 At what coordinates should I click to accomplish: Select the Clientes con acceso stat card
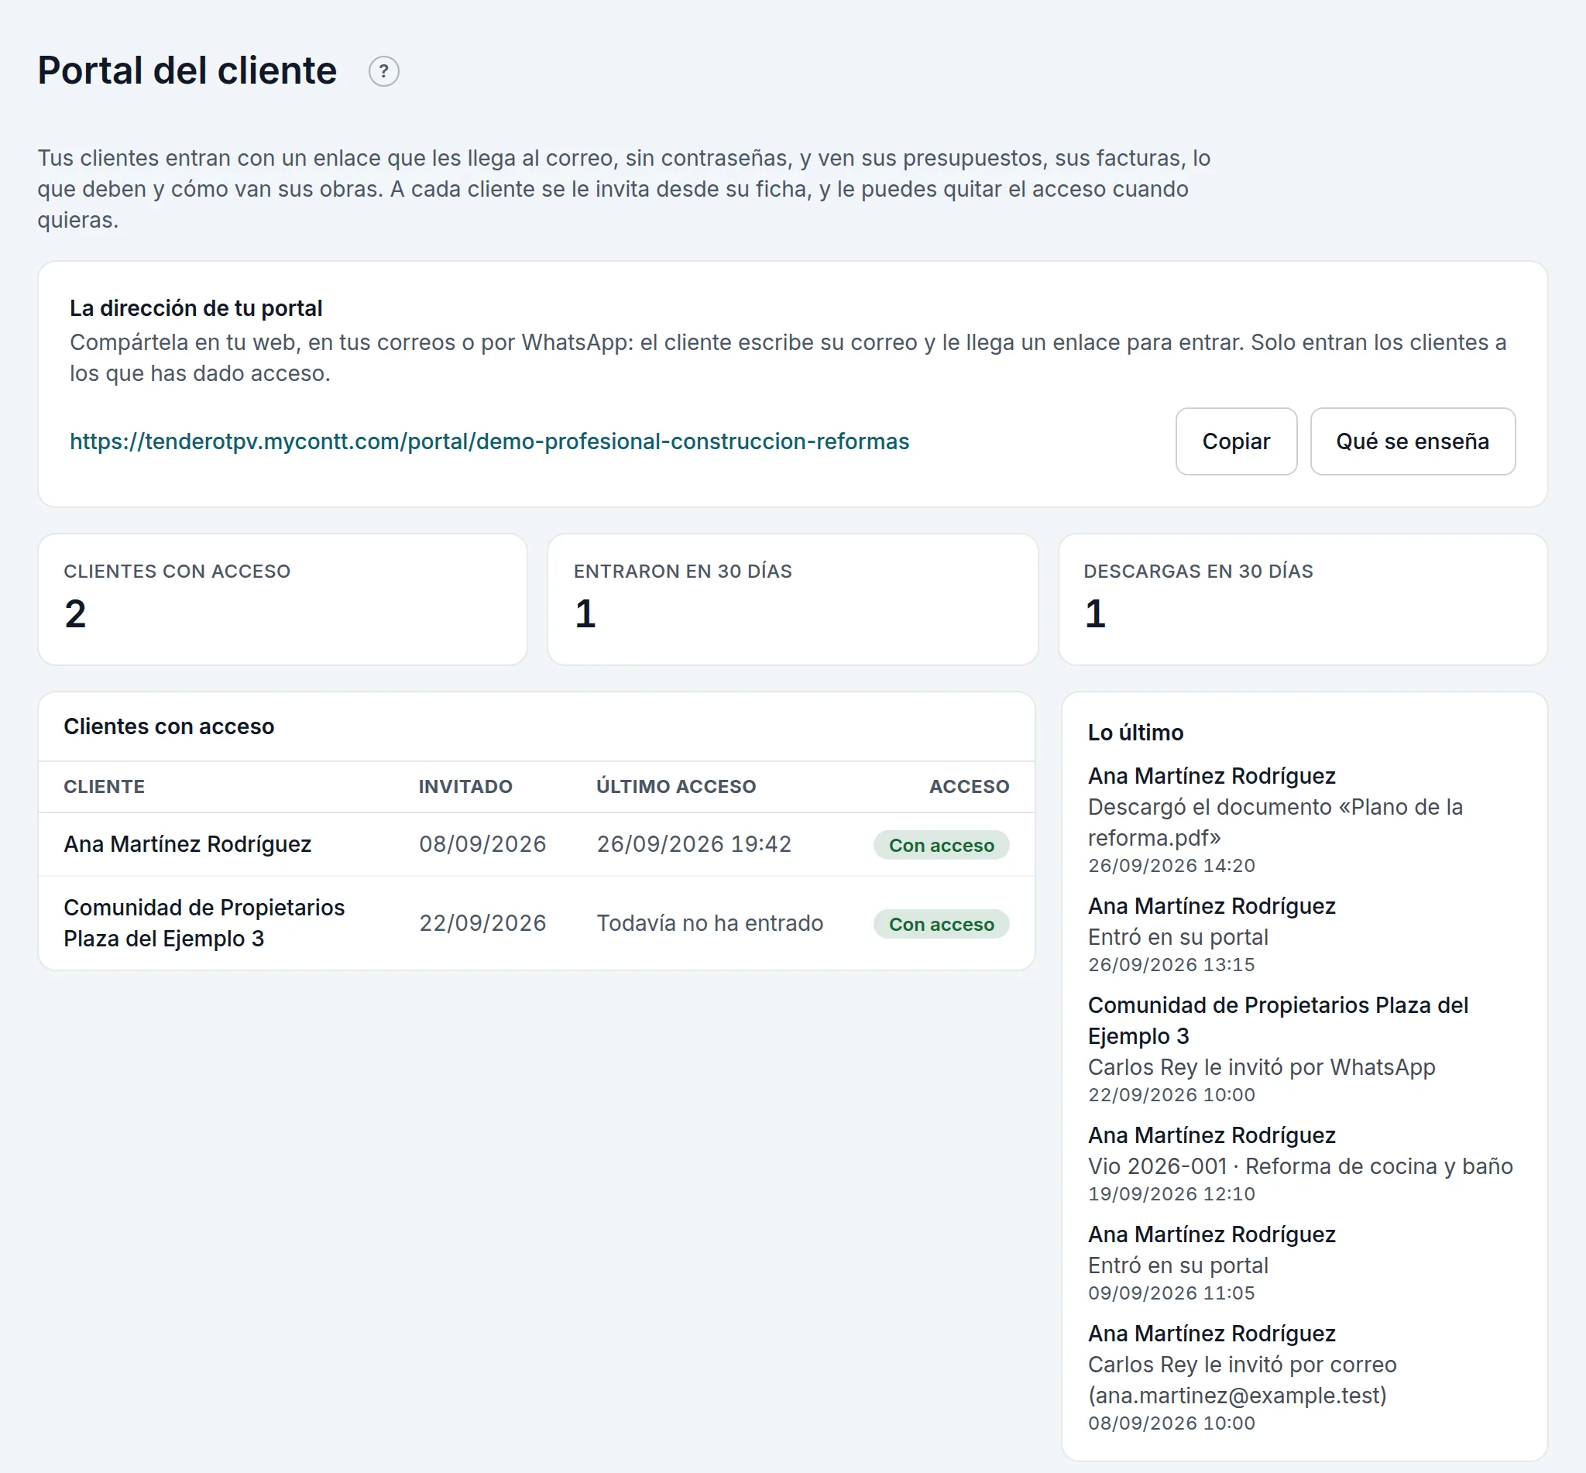pos(282,599)
